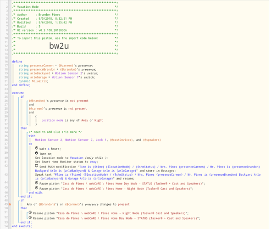Image resolution: width=271 pixels, height=229 pixels.
Task: Click "{@speakers}" in the device list
Action: click(x=152, y=140)
